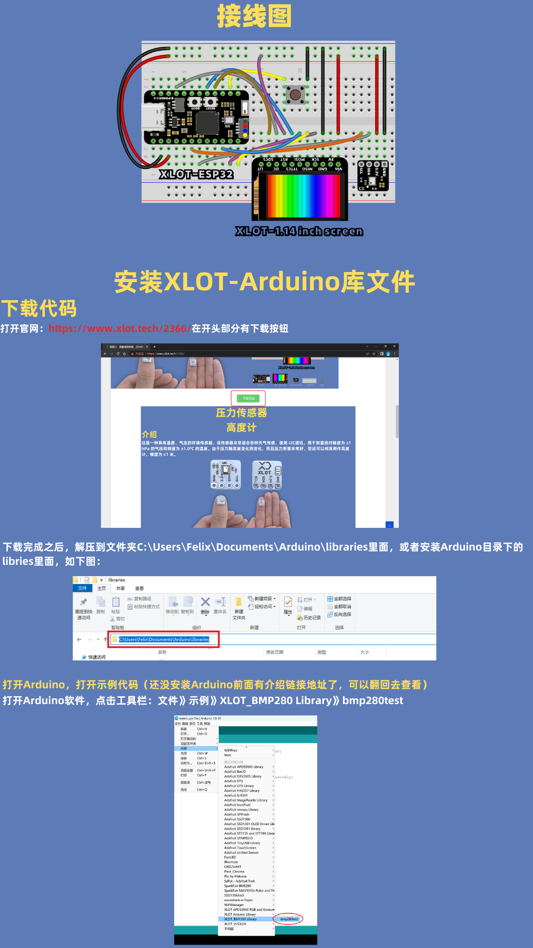Viewport: 533px width, 948px height.
Task: Open the Open dropdown in ribbon
Action: 315,600
